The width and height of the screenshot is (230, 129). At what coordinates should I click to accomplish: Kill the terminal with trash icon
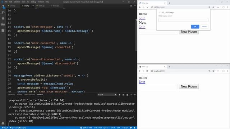click(127, 95)
